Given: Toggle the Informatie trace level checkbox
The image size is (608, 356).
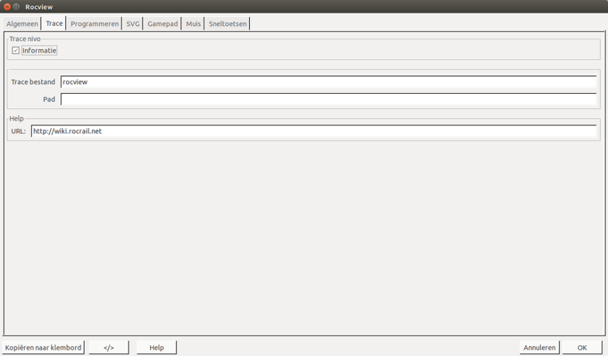Looking at the screenshot, I should (16, 51).
